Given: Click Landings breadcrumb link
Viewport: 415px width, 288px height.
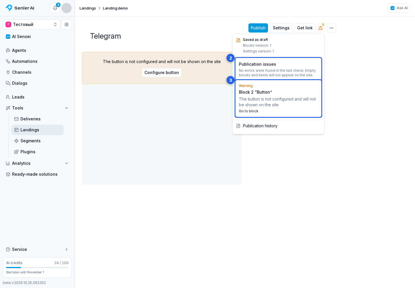Looking at the screenshot, I should (88, 8).
